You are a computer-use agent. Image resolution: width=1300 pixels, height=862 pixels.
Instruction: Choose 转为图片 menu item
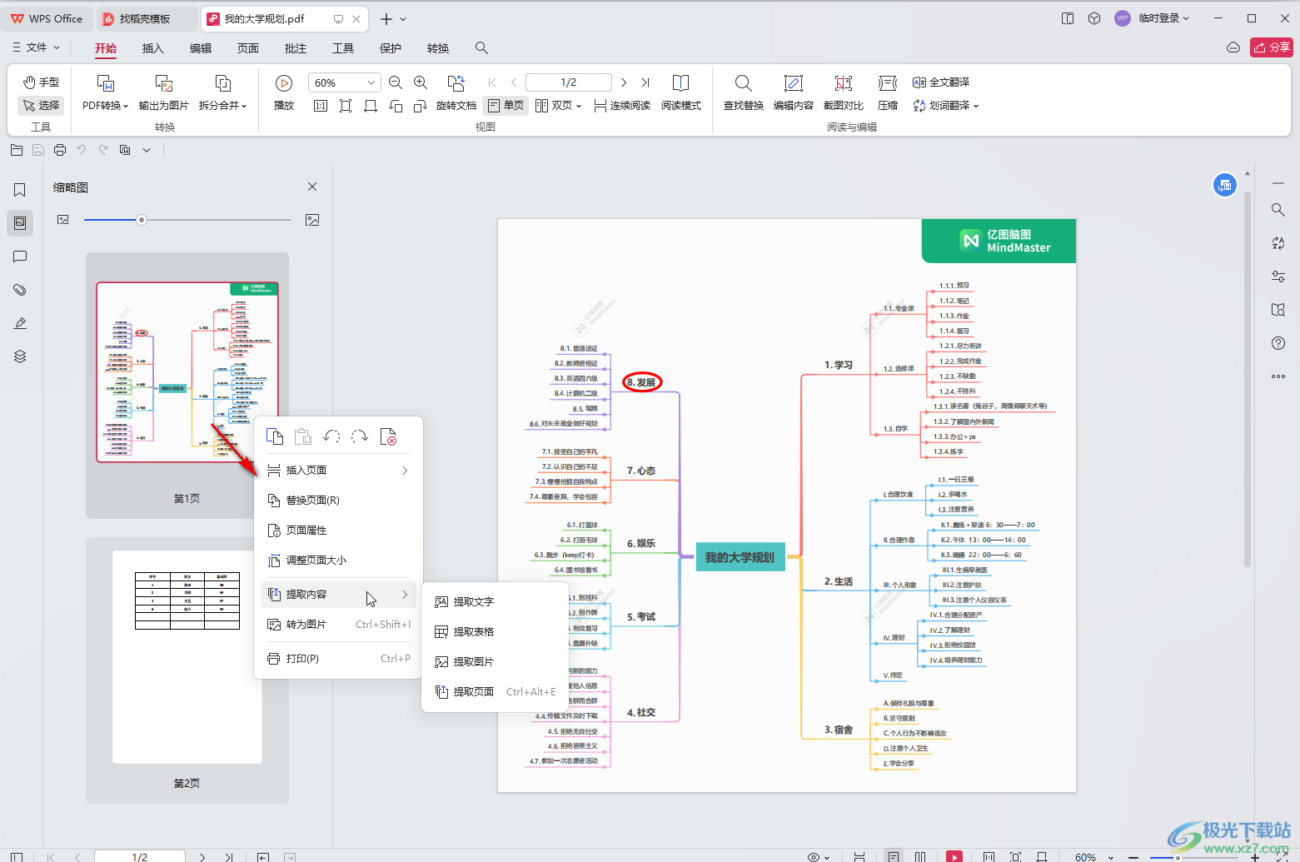(x=338, y=625)
